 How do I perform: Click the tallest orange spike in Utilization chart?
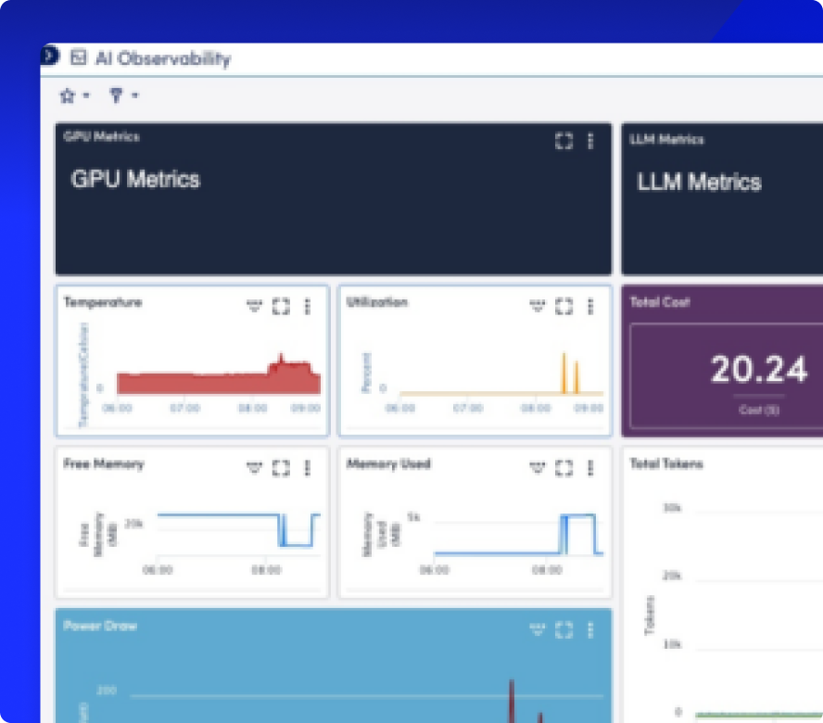pyautogui.click(x=564, y=373)
